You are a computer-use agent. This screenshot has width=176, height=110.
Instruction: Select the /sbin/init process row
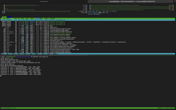[88, 27]
